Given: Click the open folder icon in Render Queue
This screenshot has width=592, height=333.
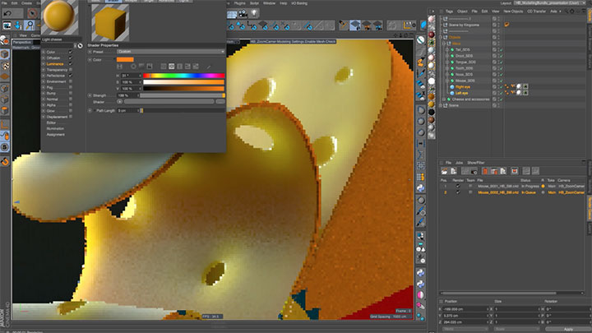Looking at the screenshot, I should [444, 171].
